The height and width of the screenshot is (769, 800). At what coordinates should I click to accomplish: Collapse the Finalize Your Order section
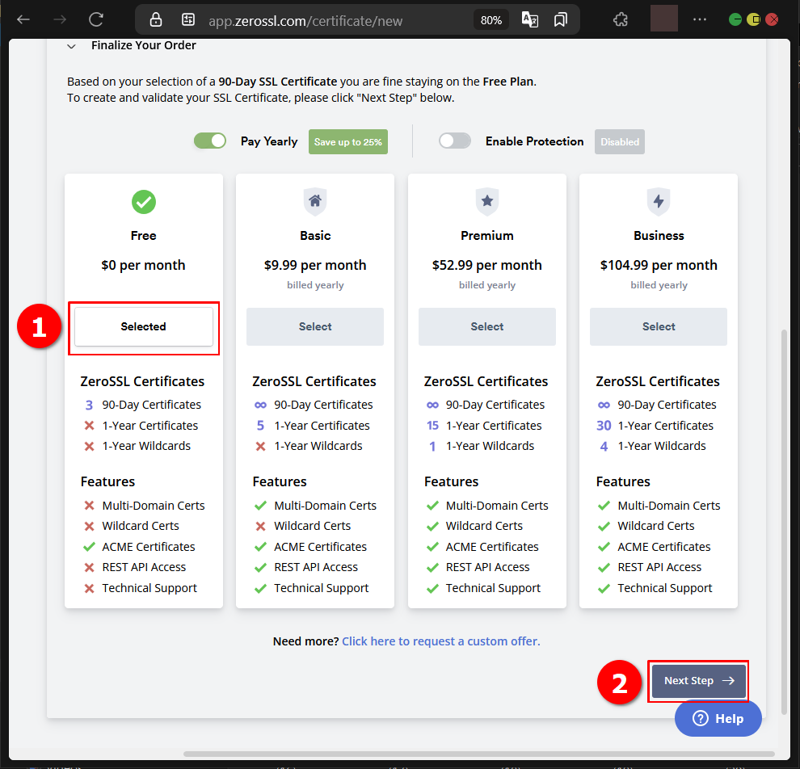(71, 46)
